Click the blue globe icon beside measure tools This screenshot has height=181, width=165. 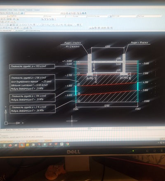[x=22, y=13]
